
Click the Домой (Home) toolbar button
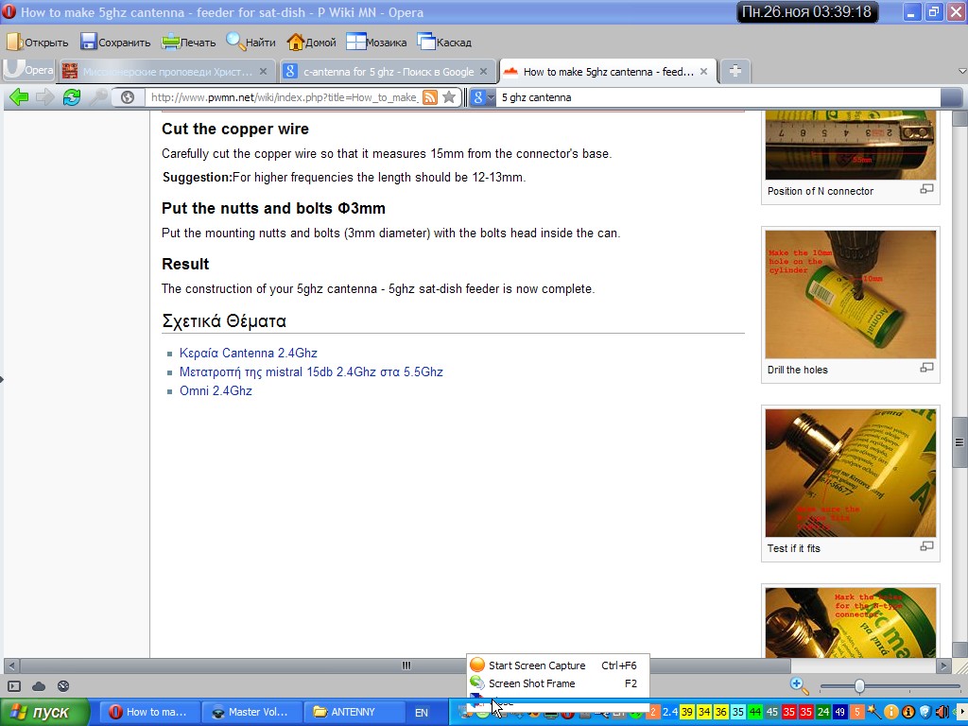click(312, 42)
